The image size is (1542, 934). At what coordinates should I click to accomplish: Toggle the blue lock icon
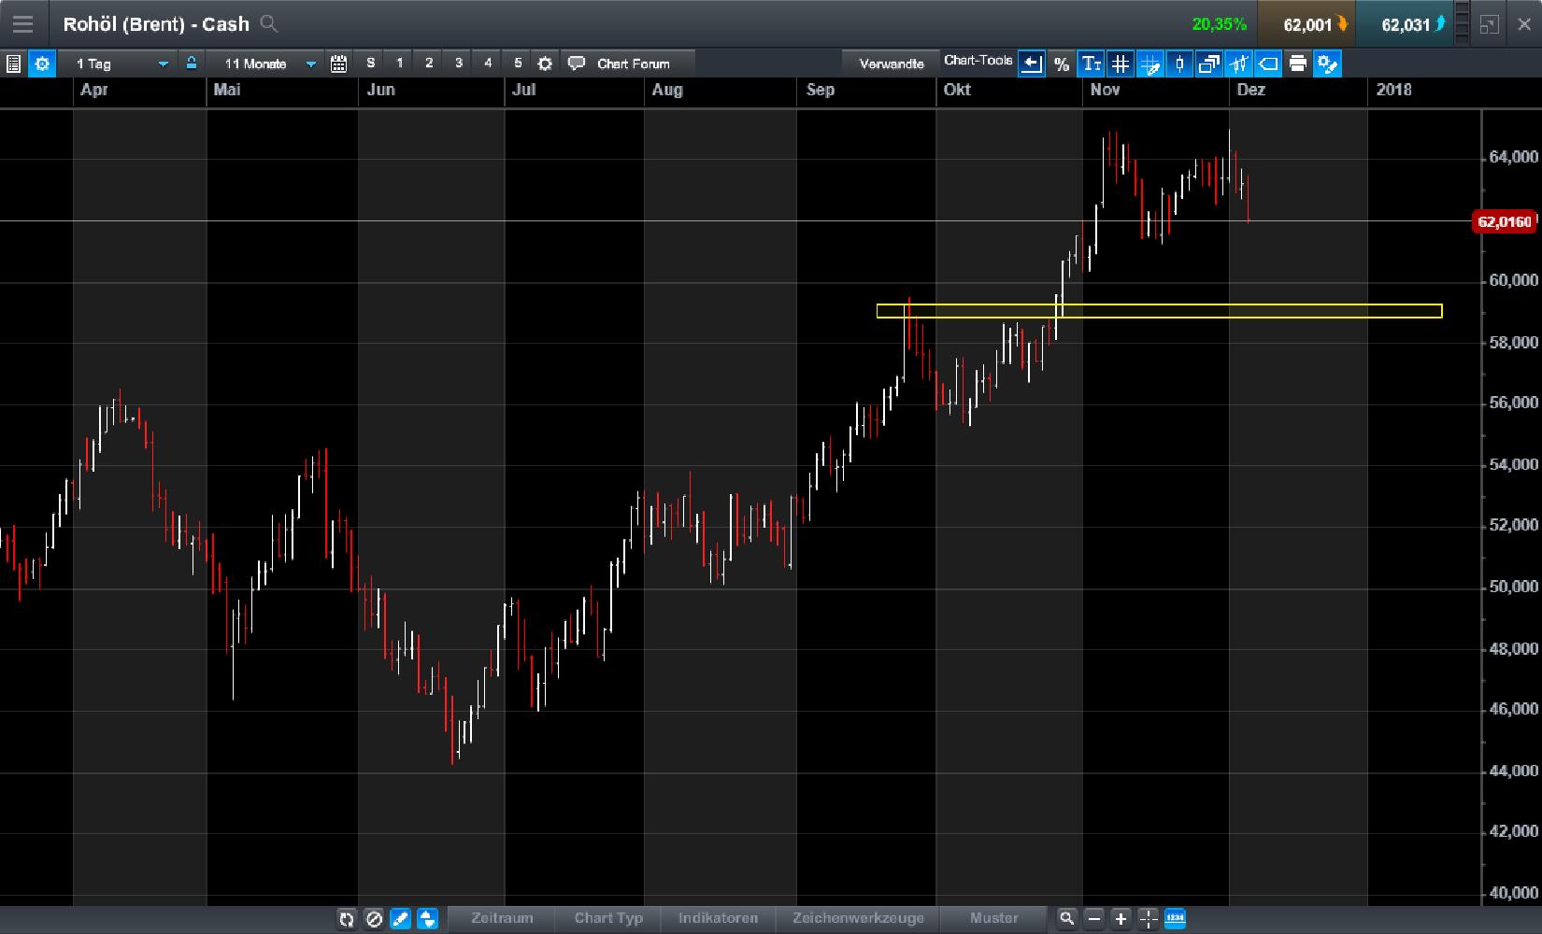coord(192,64)
